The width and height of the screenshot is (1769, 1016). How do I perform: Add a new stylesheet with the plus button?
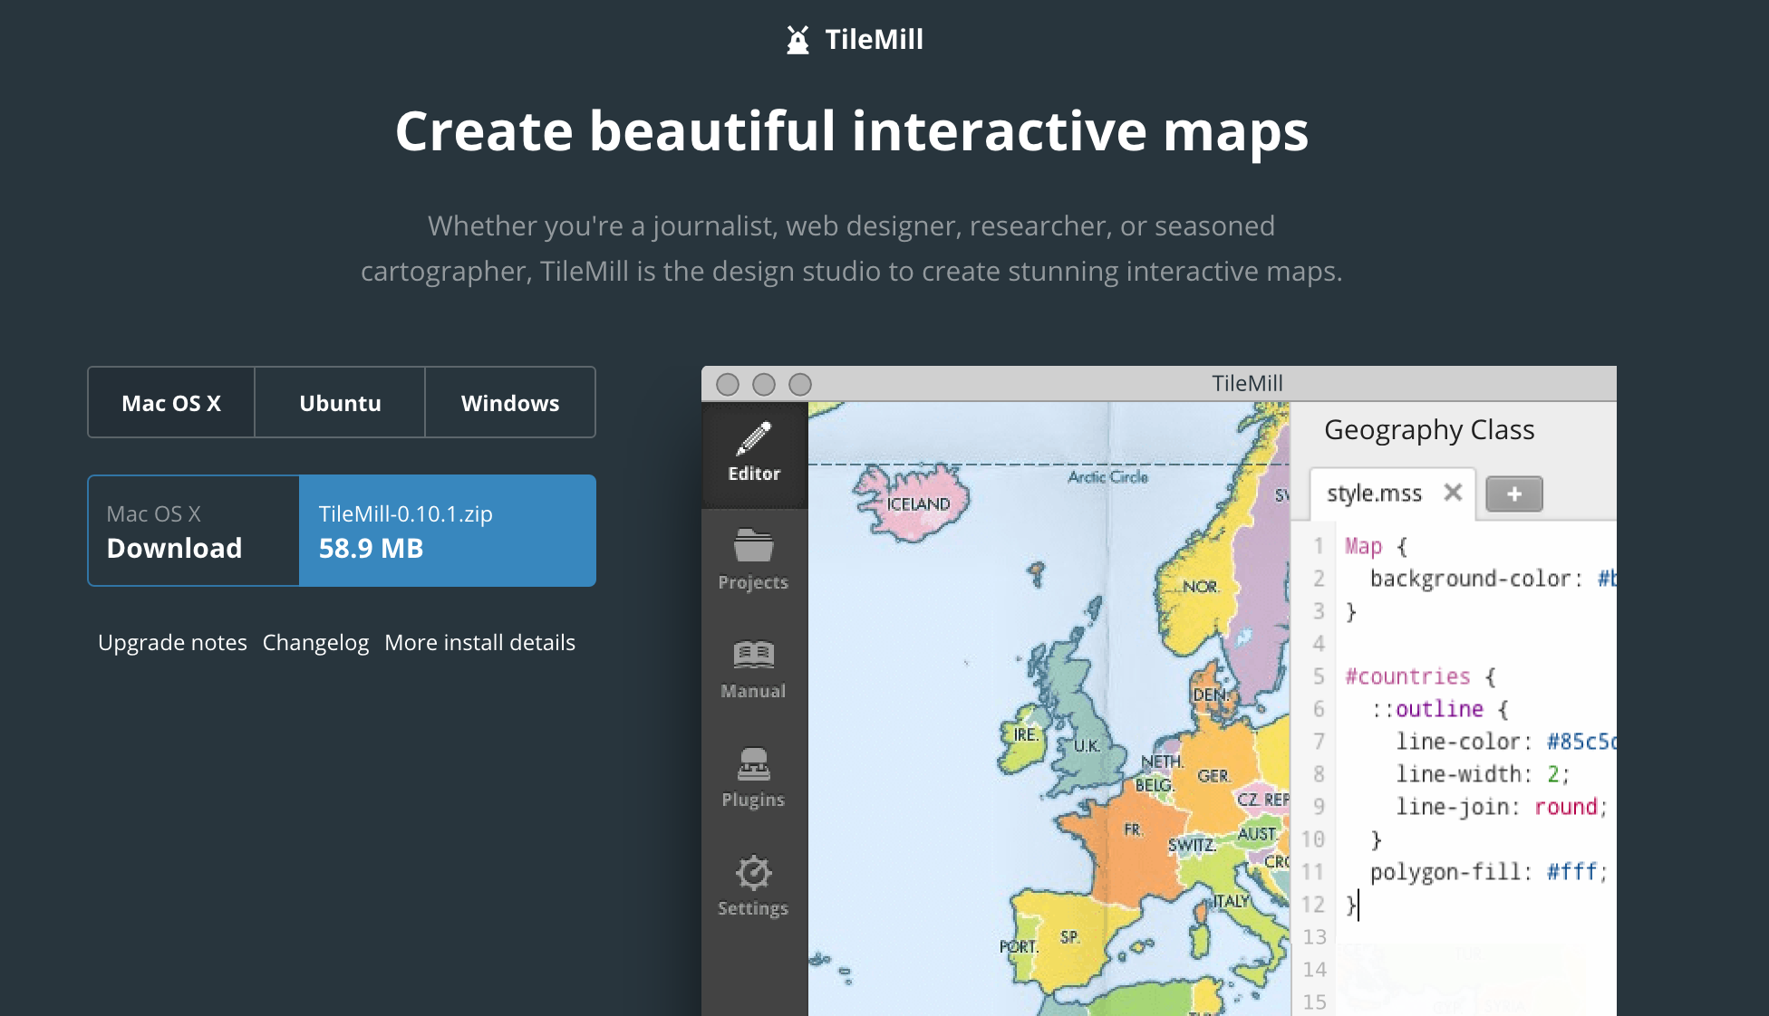1514,494
